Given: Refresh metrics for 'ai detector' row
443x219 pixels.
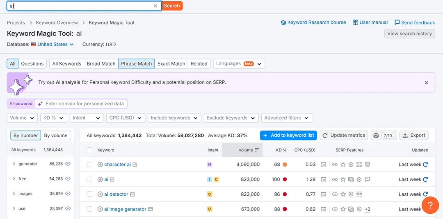Looking at the screenshot, I should coord(425,194).
